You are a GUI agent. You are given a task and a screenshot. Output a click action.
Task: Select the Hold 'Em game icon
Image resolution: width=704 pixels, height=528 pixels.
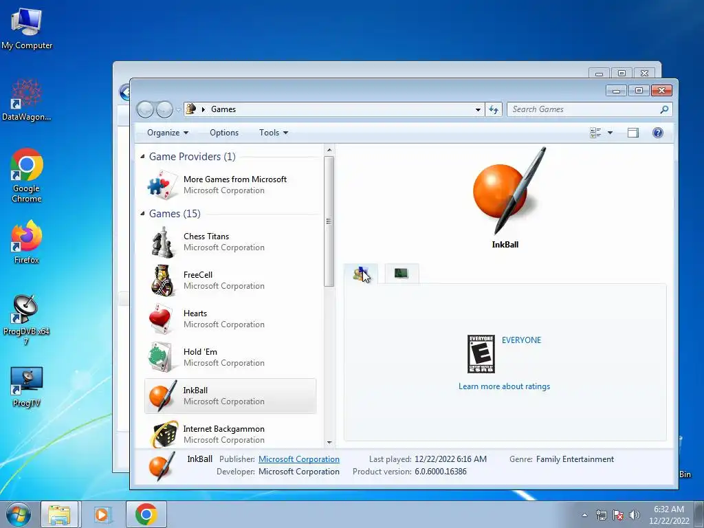[161, 357]
